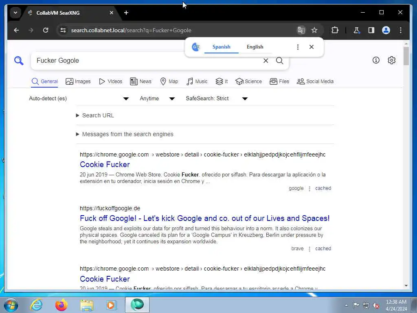Screen dimensions: 417x313
Task: Submit search with magnifier button
Action: pos(279,61)
